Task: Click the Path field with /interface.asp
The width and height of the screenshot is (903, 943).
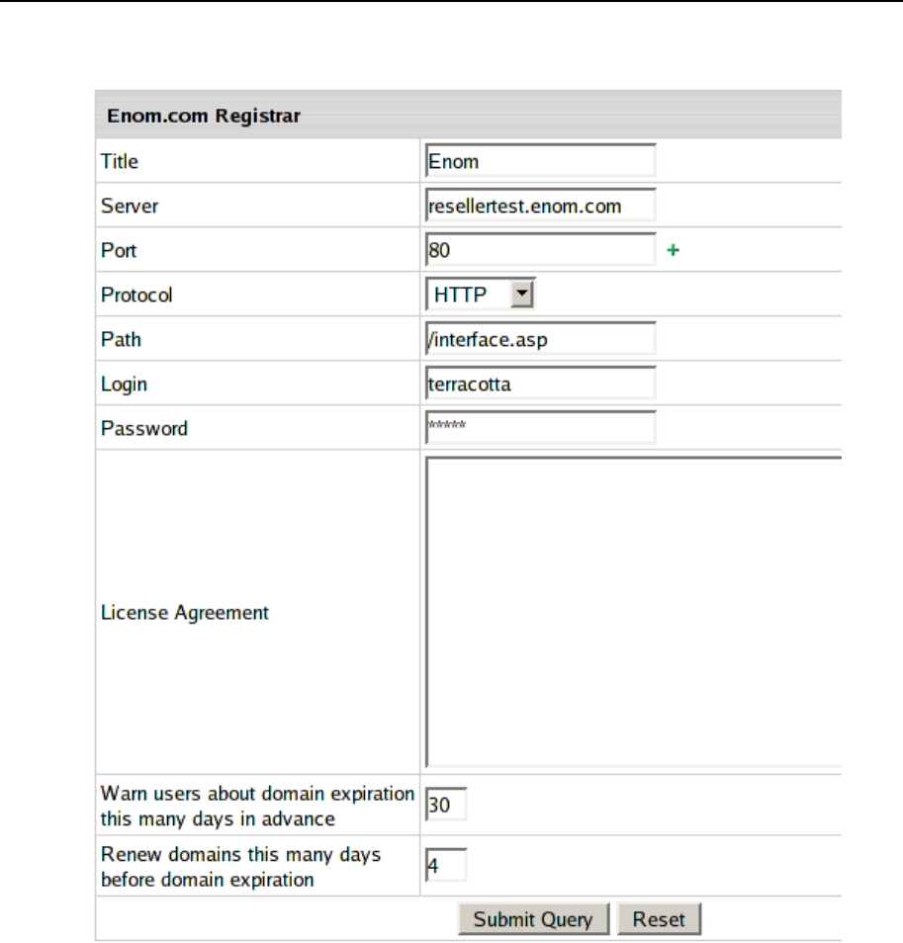Action: [x=540, y=339]
